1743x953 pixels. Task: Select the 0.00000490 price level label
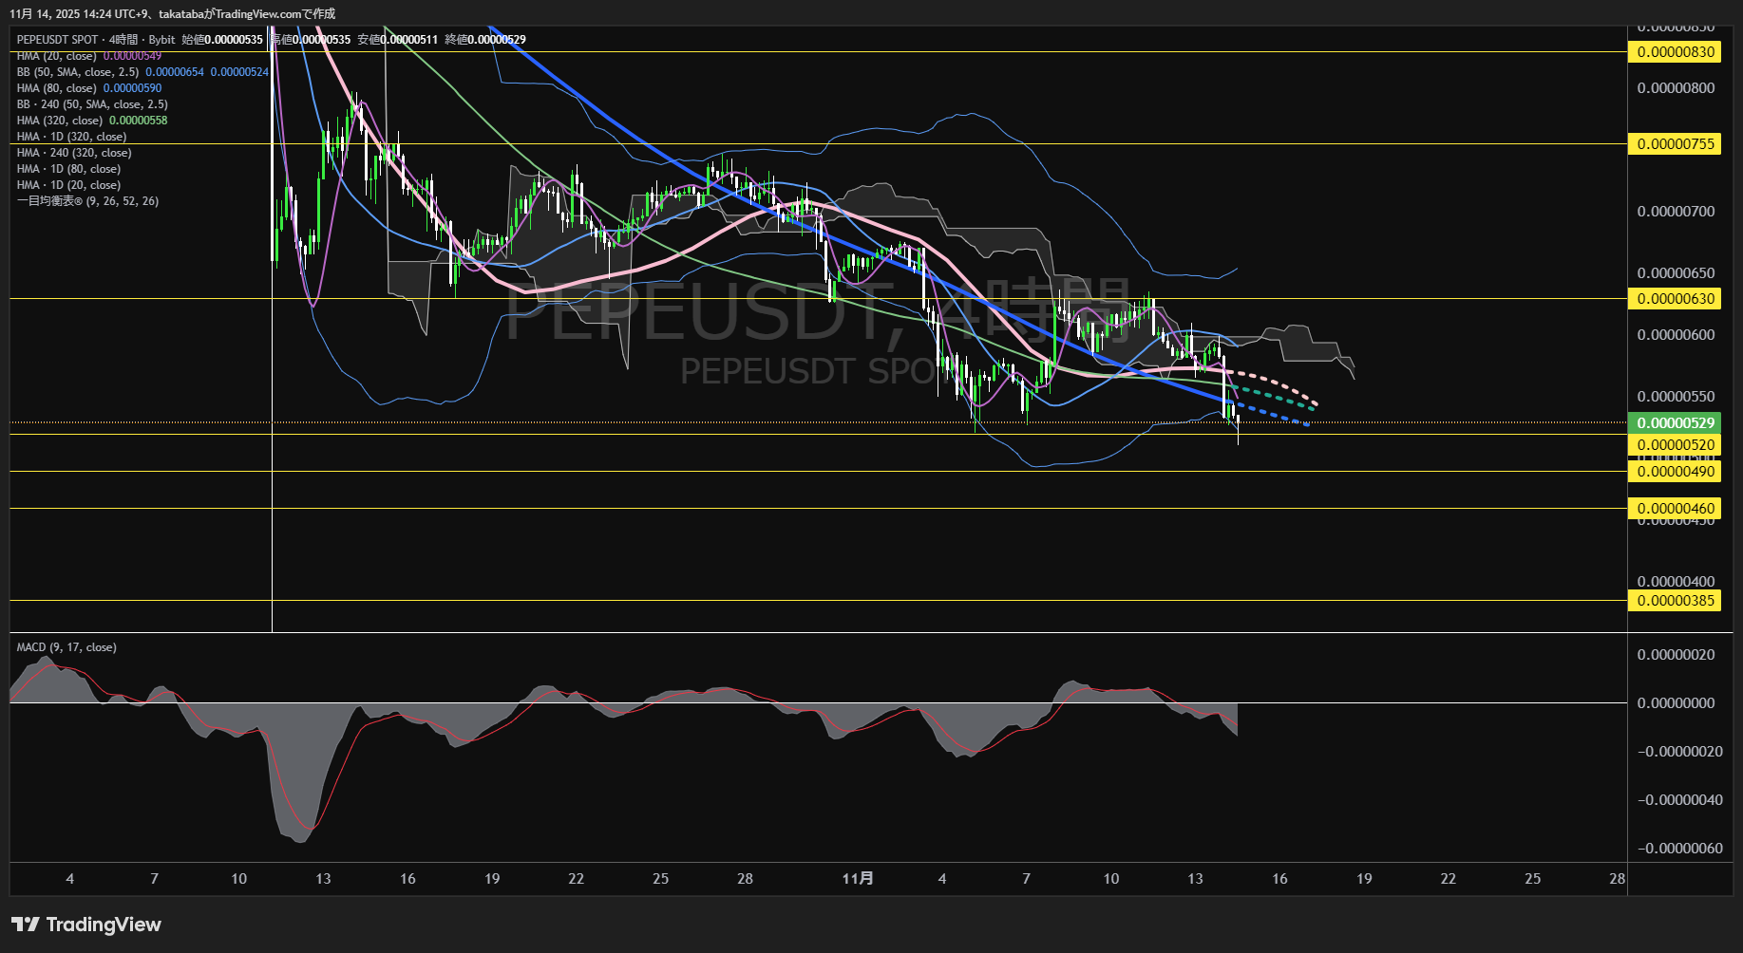[x=1676, y=472]
